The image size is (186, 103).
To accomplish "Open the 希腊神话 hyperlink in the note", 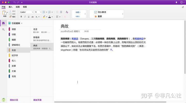I will click(x=139, y=39).
